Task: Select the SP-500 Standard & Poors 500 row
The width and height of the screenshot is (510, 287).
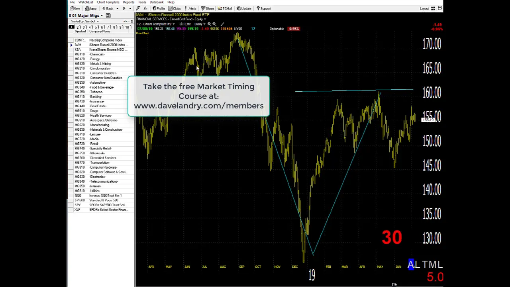Action: pyautogui.click(x=101, y=200)
